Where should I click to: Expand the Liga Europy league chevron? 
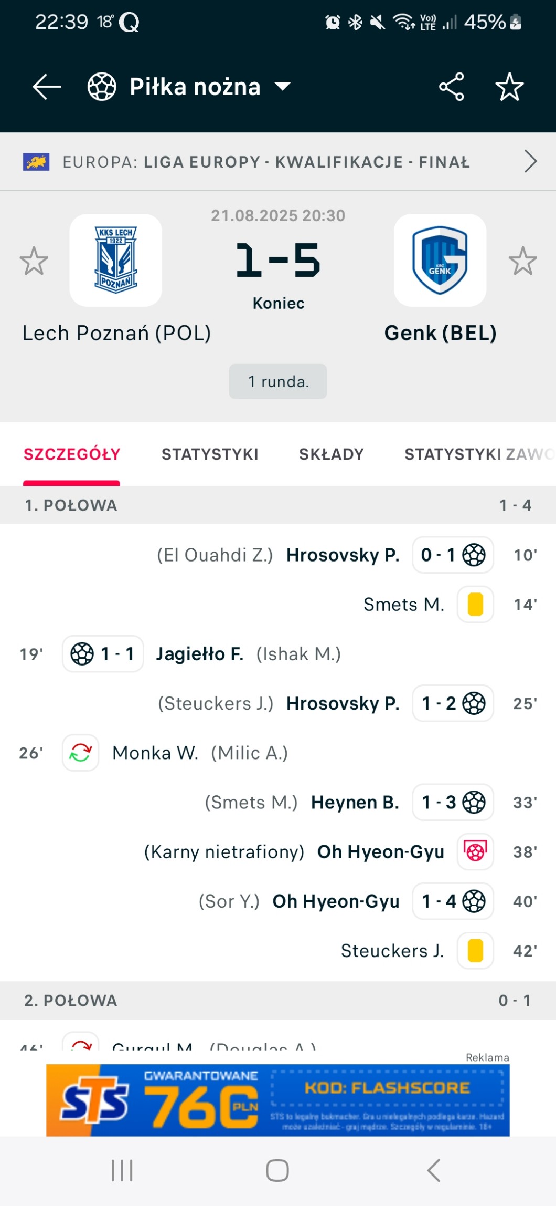point(530,161)
